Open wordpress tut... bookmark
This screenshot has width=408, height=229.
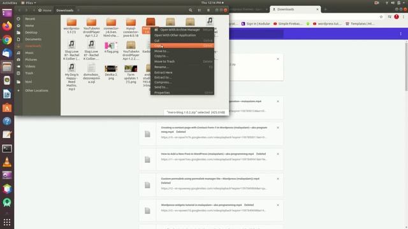pyautogui.click(x=327, y=24)
